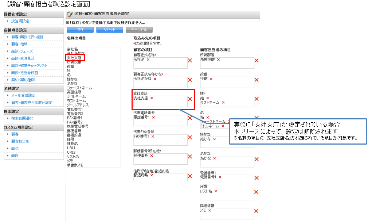The height and width of the screenshot is (222, 368).
Task: Clear the 詳細情報 field with large red X
Action: pos(257,211)
